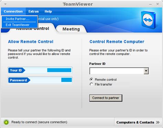Click the TeamViewer logo icon

pos(148,20)
